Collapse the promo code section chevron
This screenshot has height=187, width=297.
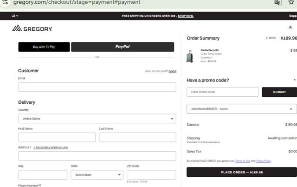pos(295,80)
